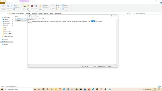The image size is (162, 91).
Task: Open Explorer File tab
Action: 2,3
